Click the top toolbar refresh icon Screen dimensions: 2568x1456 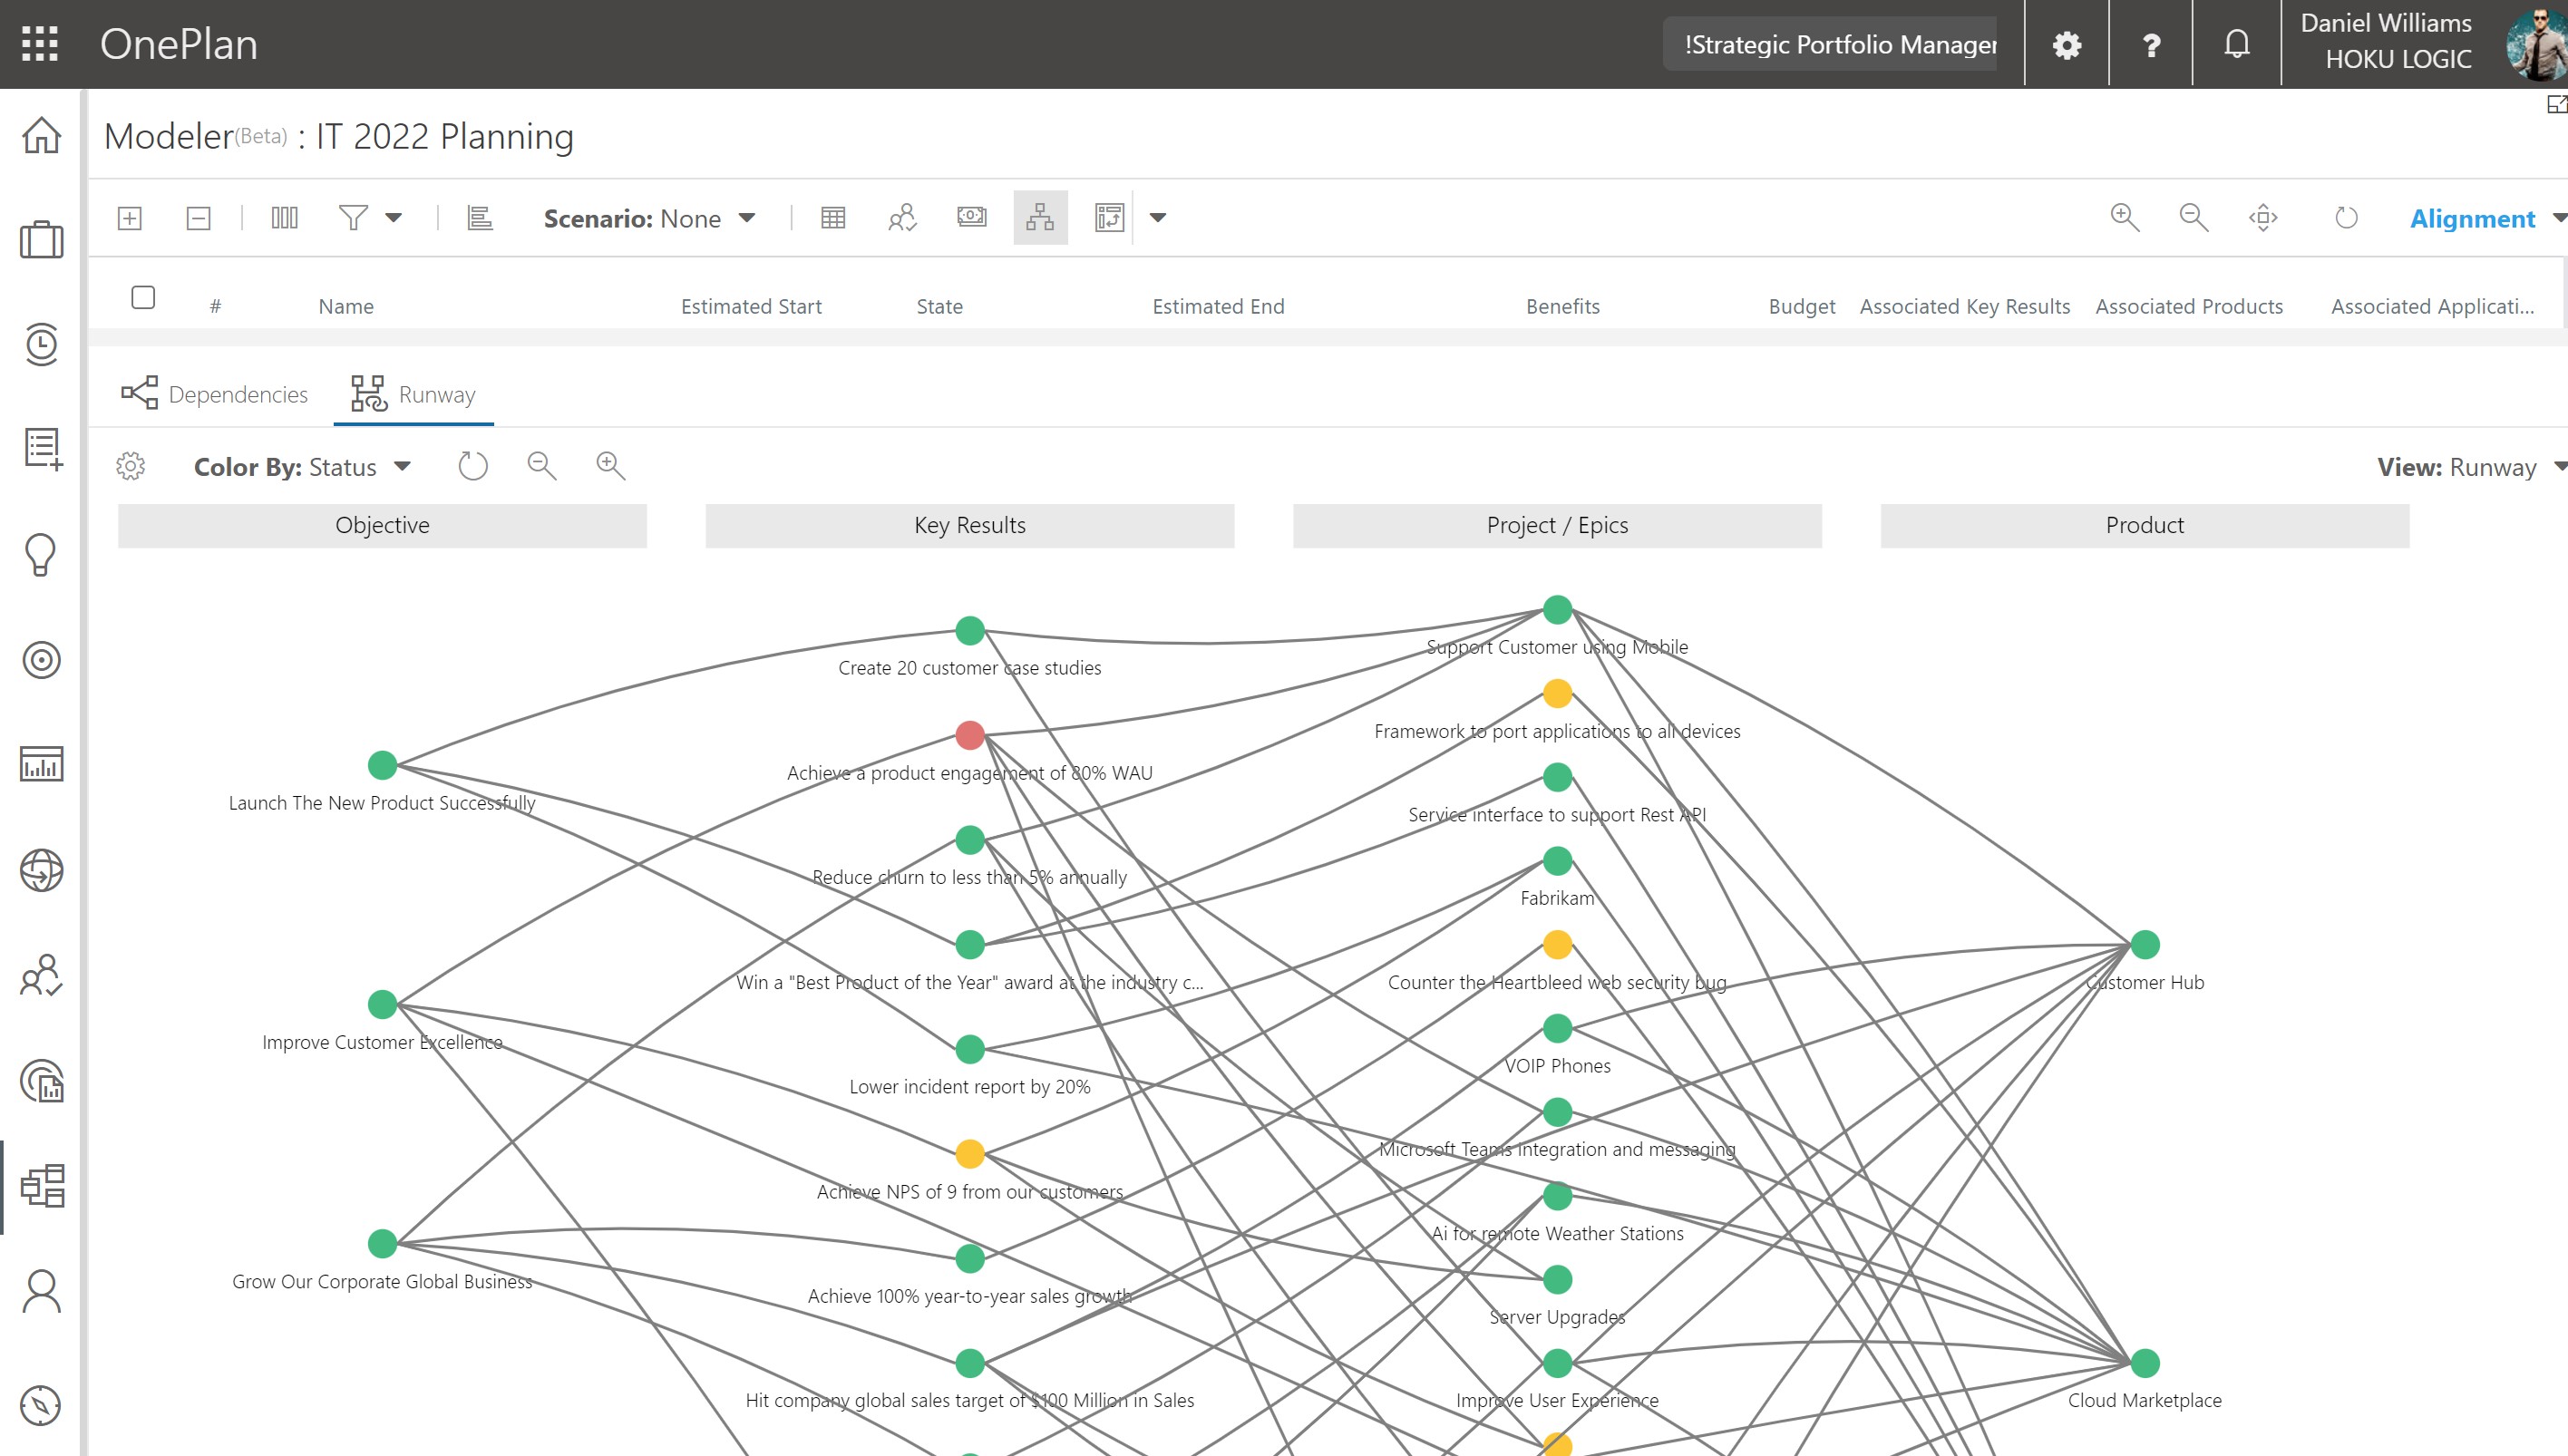[x=2346, y=218]
